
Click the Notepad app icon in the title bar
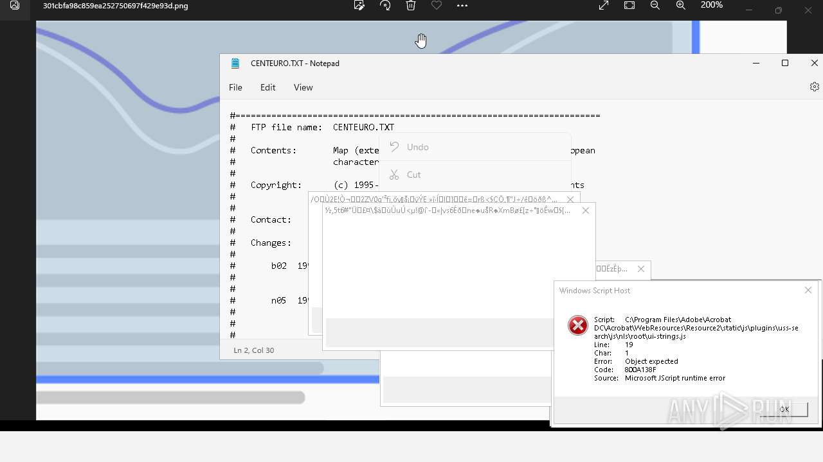(x=235, y=64)
